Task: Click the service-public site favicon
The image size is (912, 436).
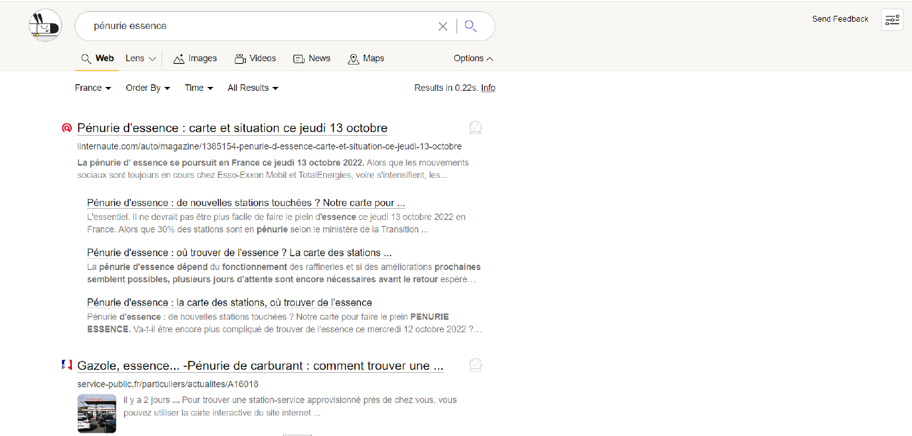Action: point(67,366)
